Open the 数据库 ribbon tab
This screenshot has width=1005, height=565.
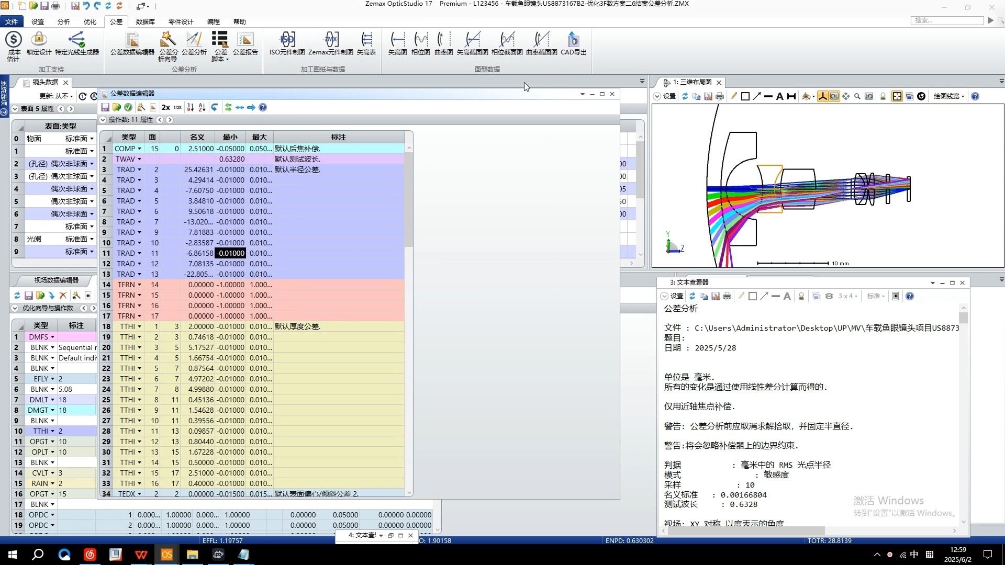145,21
